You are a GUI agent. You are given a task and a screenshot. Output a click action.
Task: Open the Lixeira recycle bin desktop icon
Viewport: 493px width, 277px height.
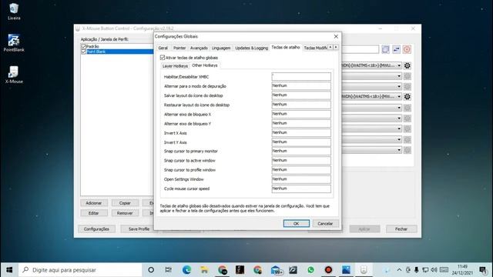(14, 12)
